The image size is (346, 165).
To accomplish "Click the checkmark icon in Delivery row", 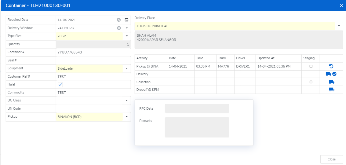I will click(x=334, y=74).
